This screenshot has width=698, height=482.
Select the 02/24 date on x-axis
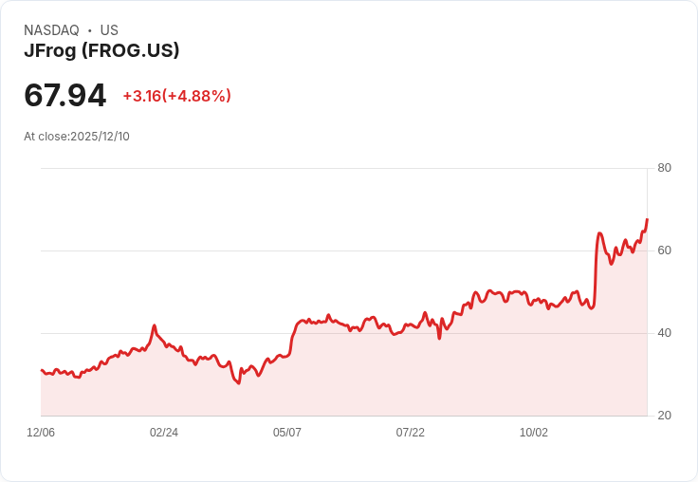point(164,433)
